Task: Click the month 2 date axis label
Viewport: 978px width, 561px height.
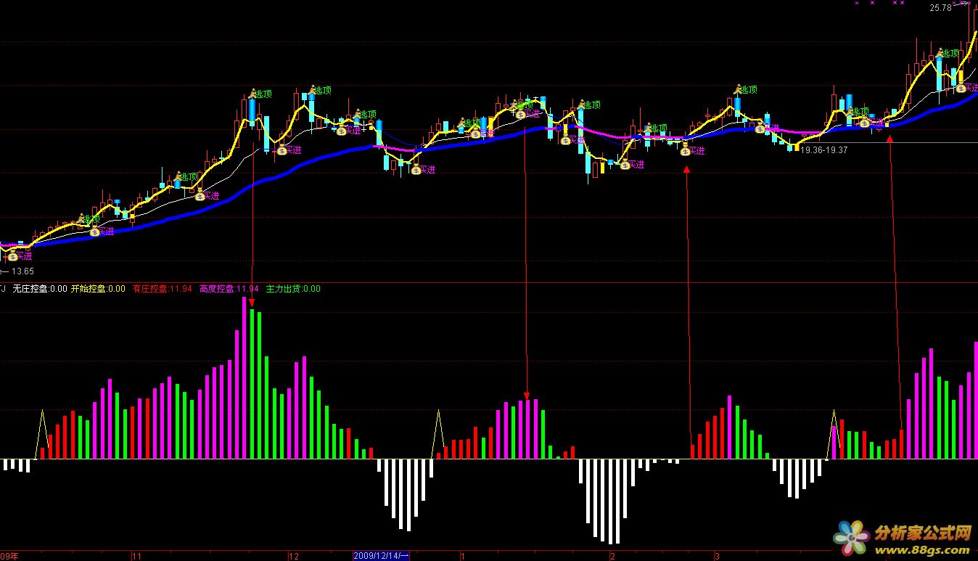Action: 613,557
